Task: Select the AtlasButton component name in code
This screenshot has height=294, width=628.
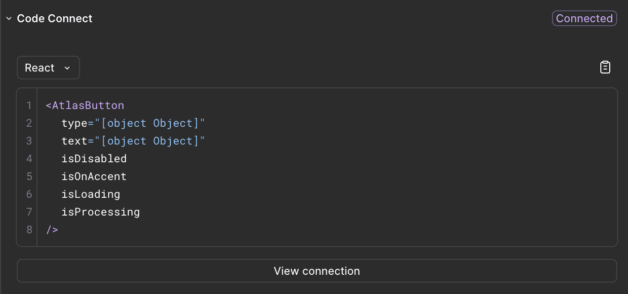Action: point(89,105)
